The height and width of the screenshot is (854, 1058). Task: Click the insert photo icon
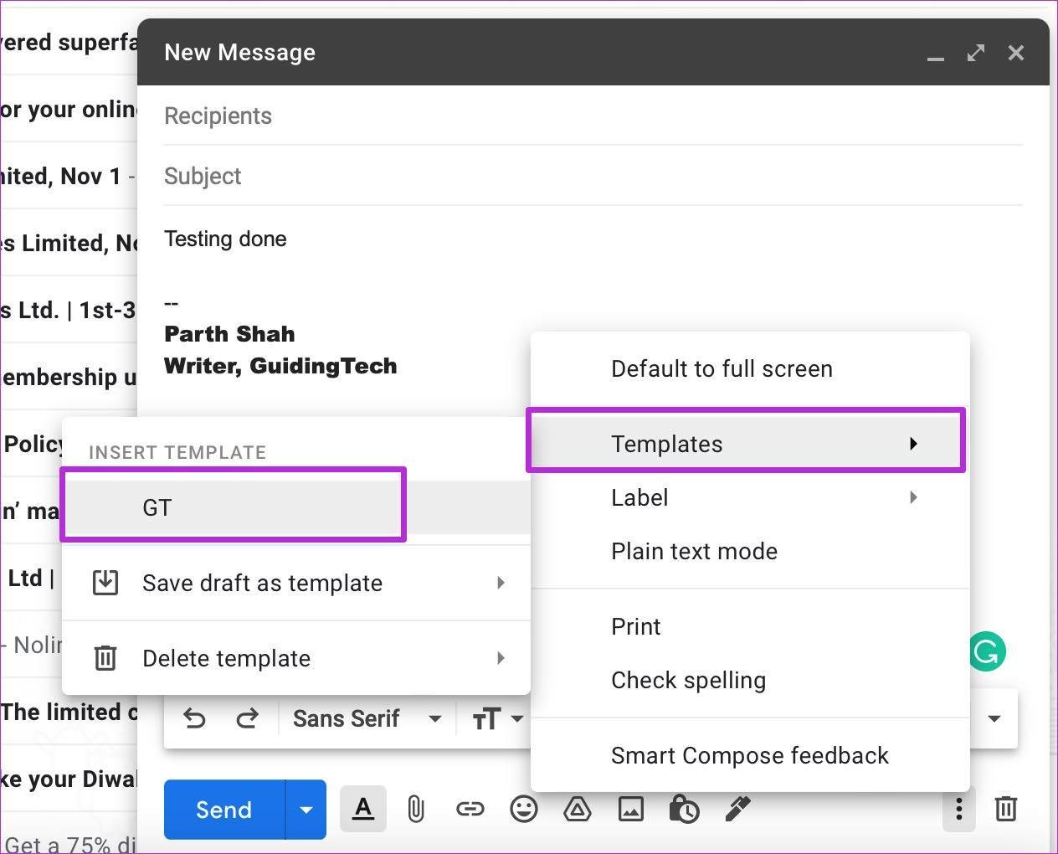pos(631,809)
